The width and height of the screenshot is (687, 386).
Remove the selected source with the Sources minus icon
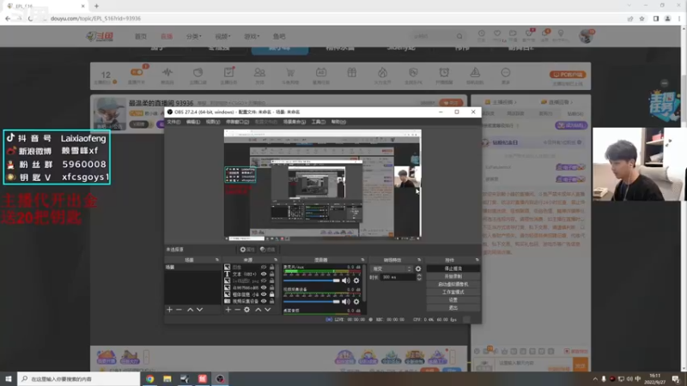tap(237, 310)
